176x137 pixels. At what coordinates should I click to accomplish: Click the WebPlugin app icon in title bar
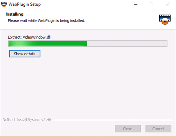[x=4, y=4]
